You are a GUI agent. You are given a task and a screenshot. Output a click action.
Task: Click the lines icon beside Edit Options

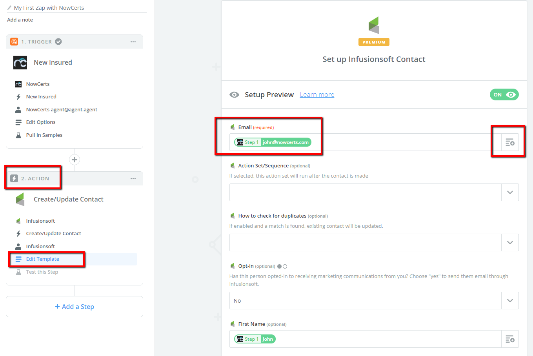click(x=18, y=122)
